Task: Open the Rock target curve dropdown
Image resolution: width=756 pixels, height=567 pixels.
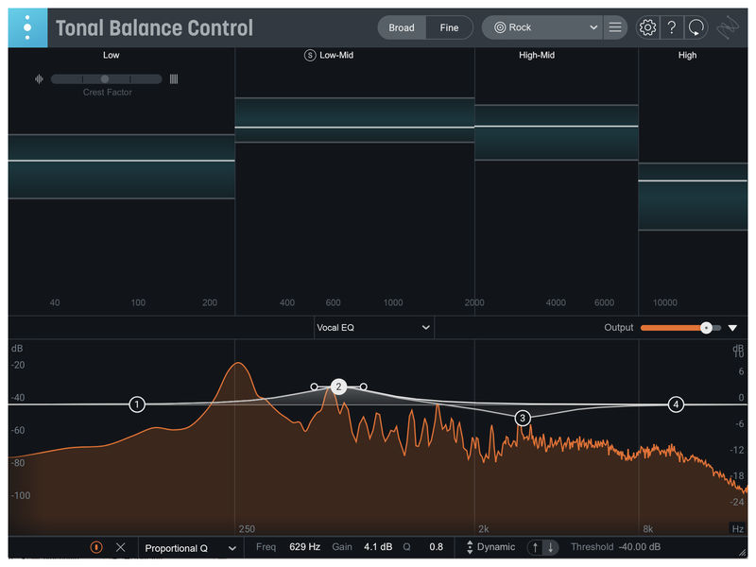Action: tap(542, 27)
